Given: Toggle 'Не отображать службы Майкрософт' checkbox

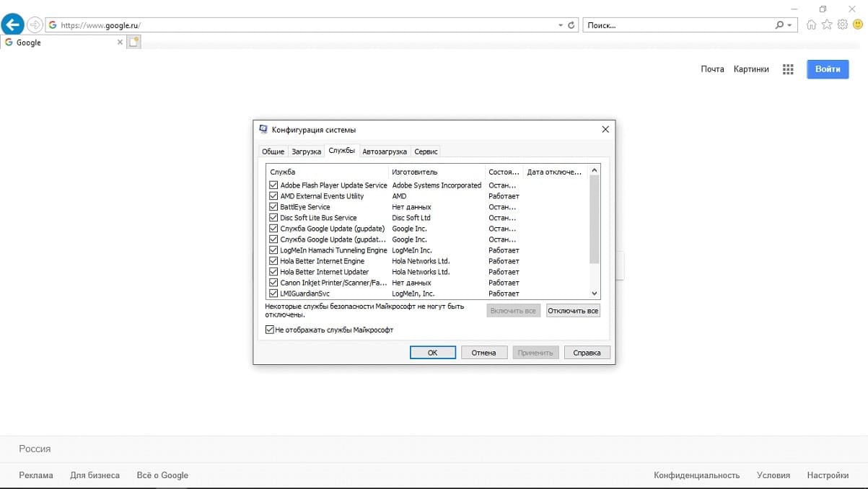Looking at the screenshot, I should (271, 330).
